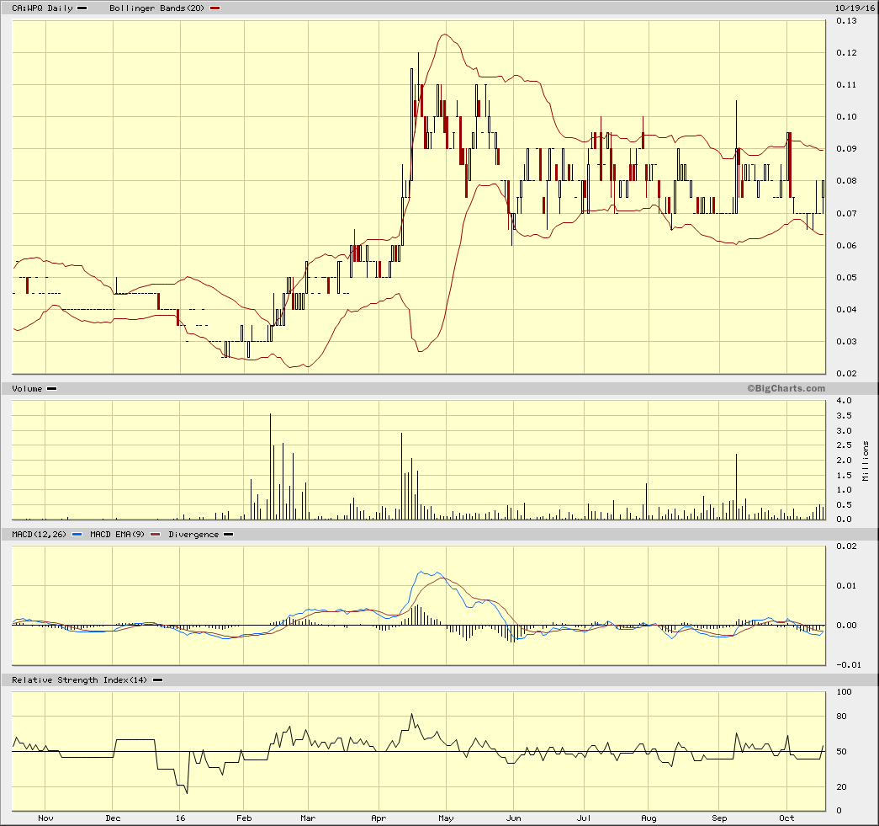Click the Jul month label
The image size is (879, 826).
click(584, 818)
